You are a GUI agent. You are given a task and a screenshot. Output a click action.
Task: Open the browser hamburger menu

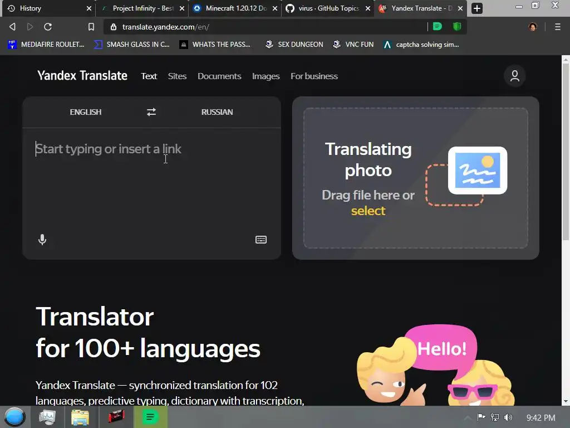(x=558, y=27)
